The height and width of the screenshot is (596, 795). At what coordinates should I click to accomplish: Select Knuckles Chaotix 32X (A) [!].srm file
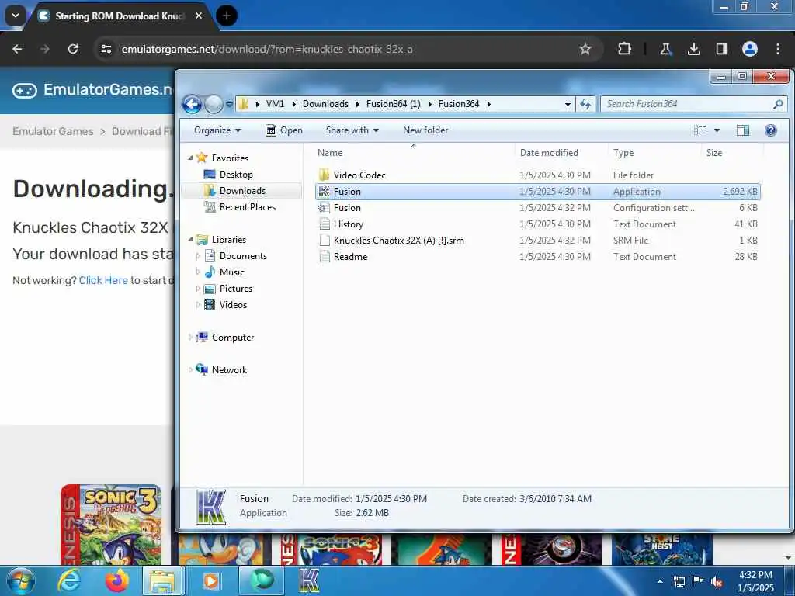tap(398, 241)
